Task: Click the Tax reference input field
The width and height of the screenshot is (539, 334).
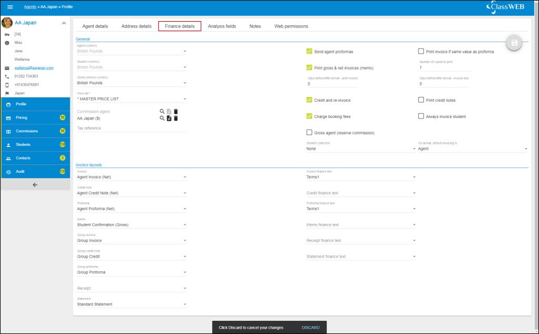Action: click(132, 128)
